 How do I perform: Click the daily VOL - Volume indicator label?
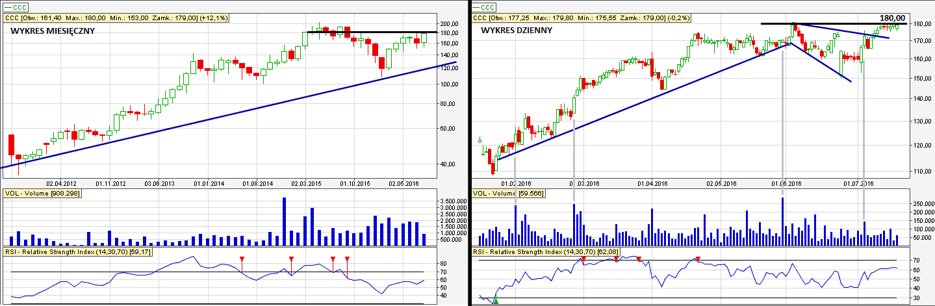pos(507,193)
